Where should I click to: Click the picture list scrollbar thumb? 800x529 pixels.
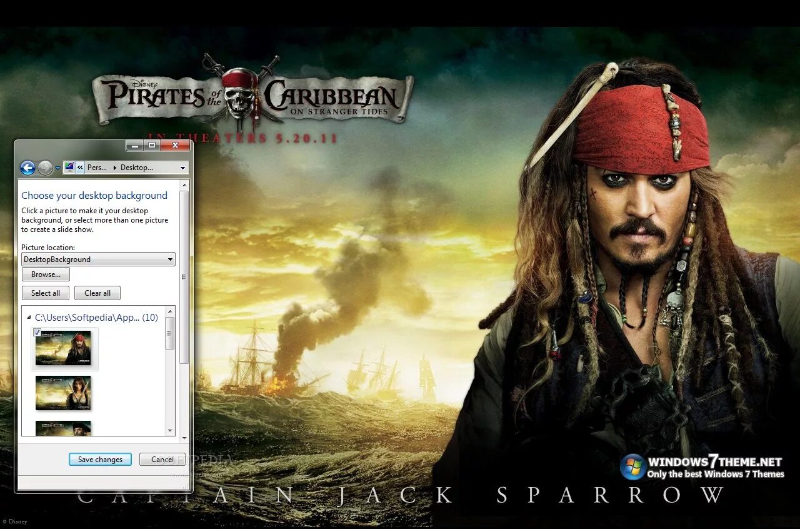170,333
